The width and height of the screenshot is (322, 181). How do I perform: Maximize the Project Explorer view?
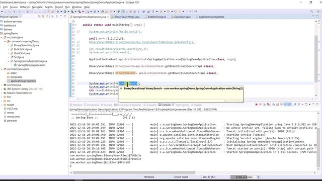(65, 16)
